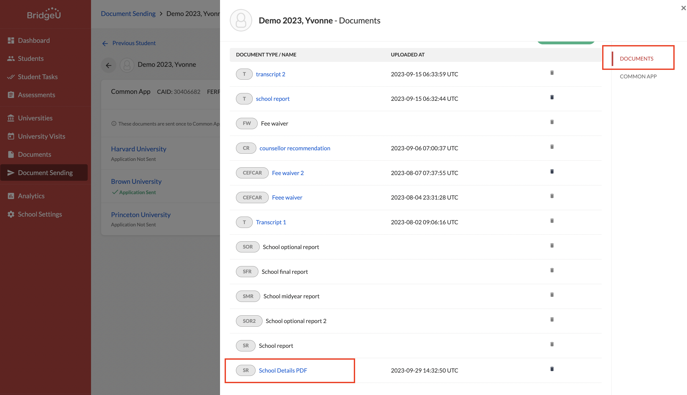Click Document Sending breadcrumb link
This screenshot has height=395, width=687.
pos(128,14)
